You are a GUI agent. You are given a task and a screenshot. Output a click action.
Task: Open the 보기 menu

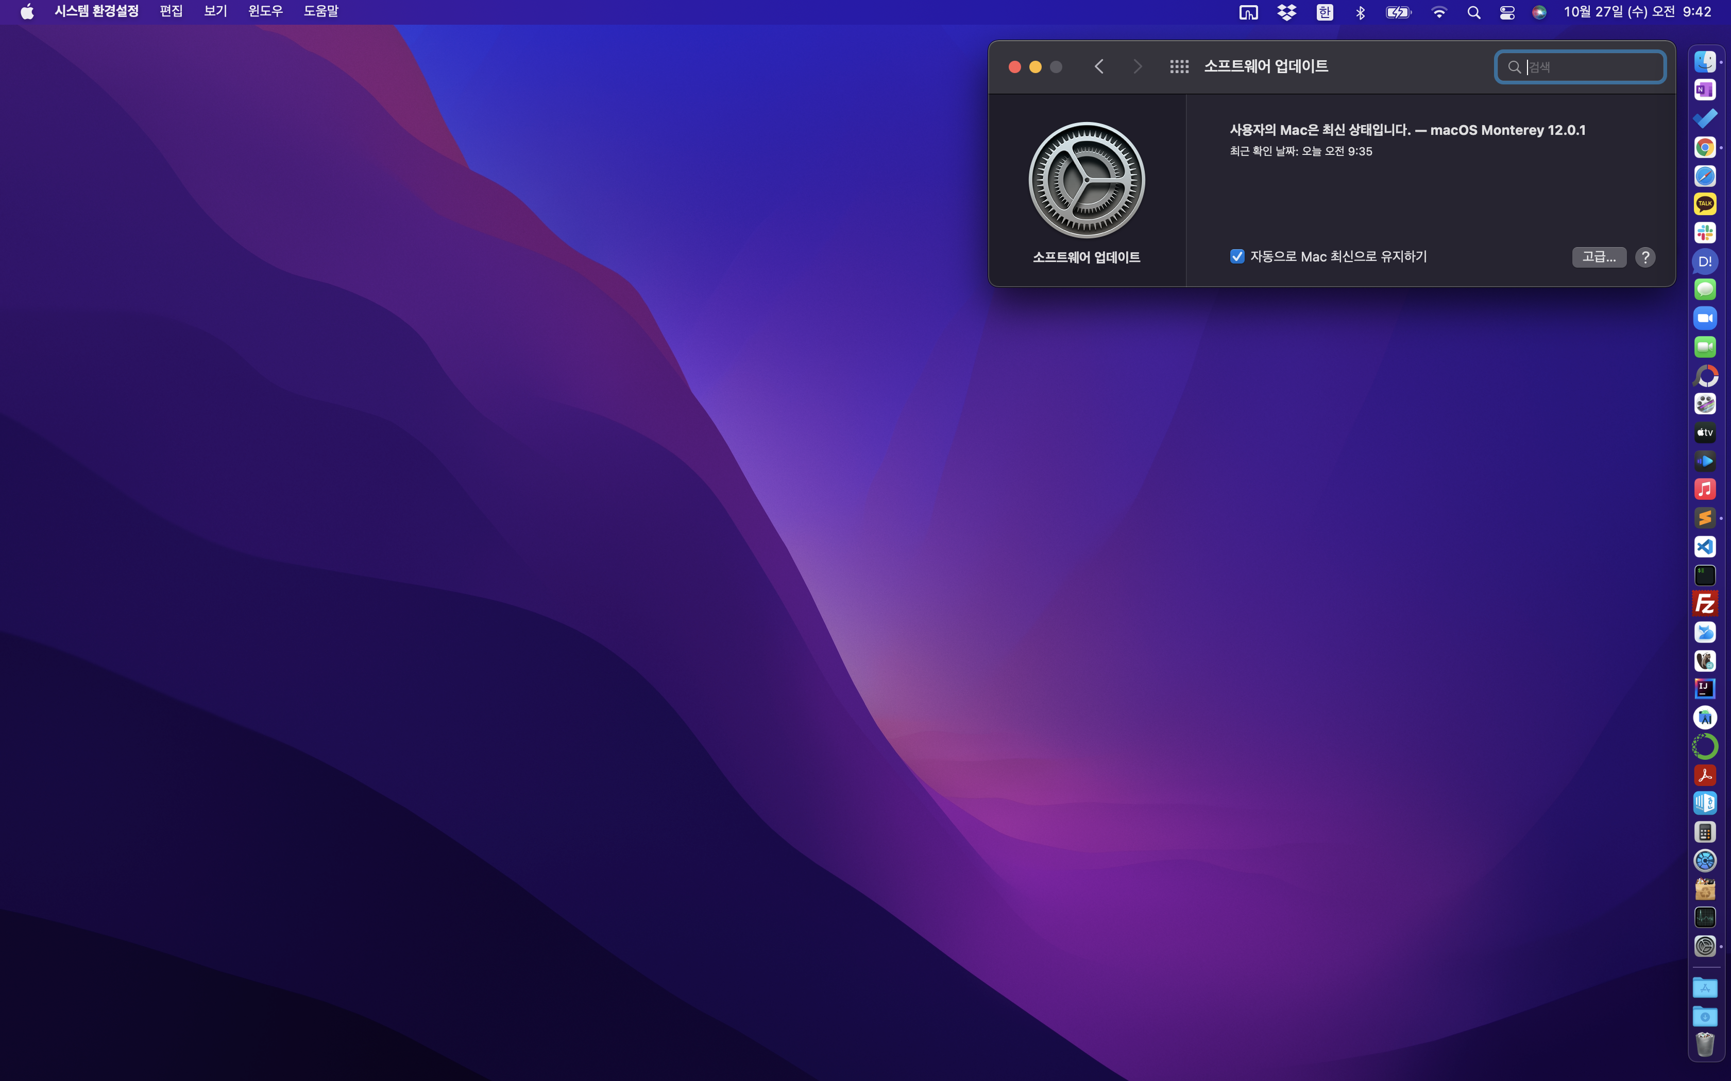pyautogui.click(x=215, y=11)
